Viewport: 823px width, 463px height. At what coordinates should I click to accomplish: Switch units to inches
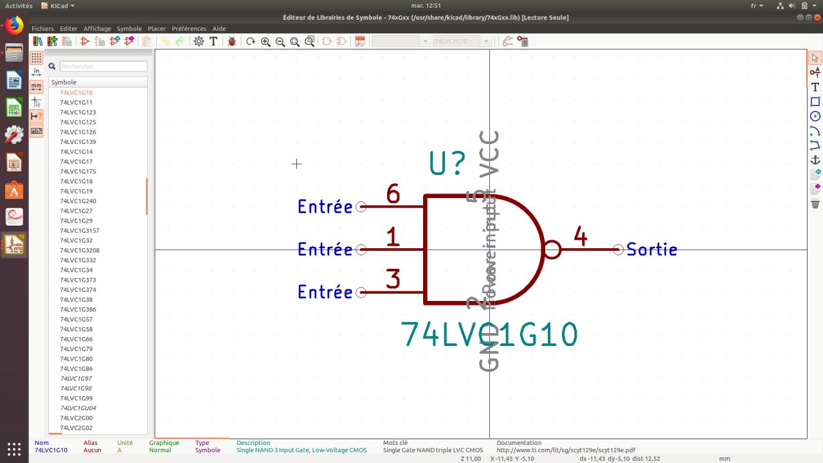(37, 71)
